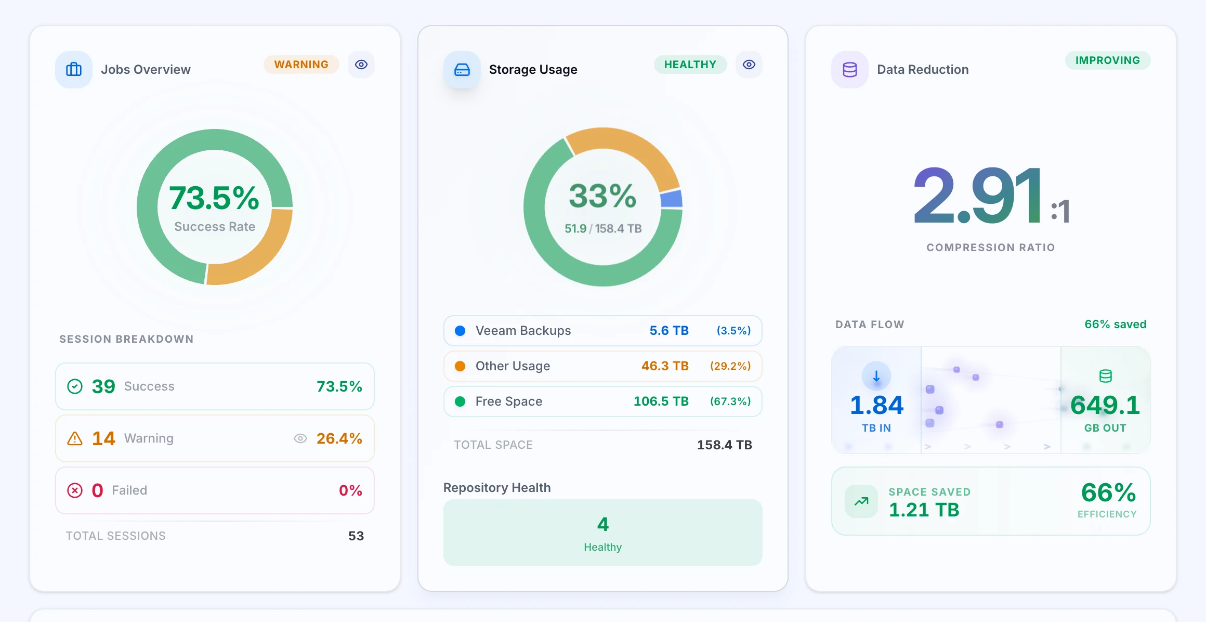Open the 14 Warning session row
This screenshot has height=622, width=1206.
tap(215, 438)
